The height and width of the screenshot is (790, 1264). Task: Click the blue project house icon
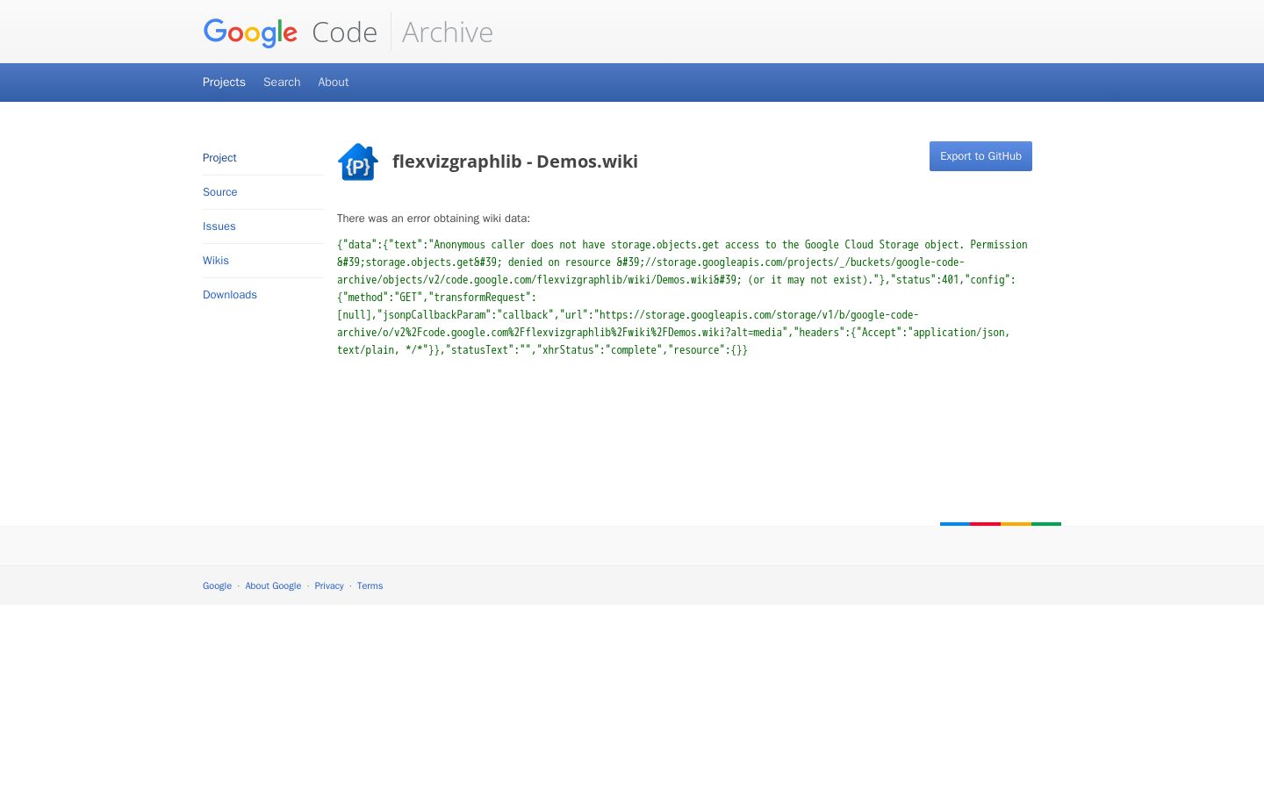pyautogui.click(x=358, y=162)
